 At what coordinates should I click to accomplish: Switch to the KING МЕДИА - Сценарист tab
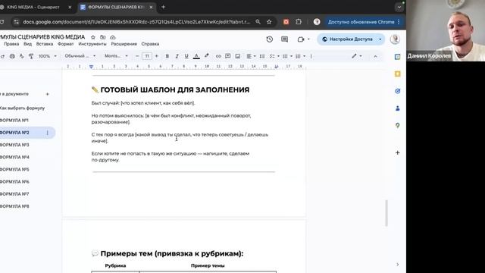point(33,7)
